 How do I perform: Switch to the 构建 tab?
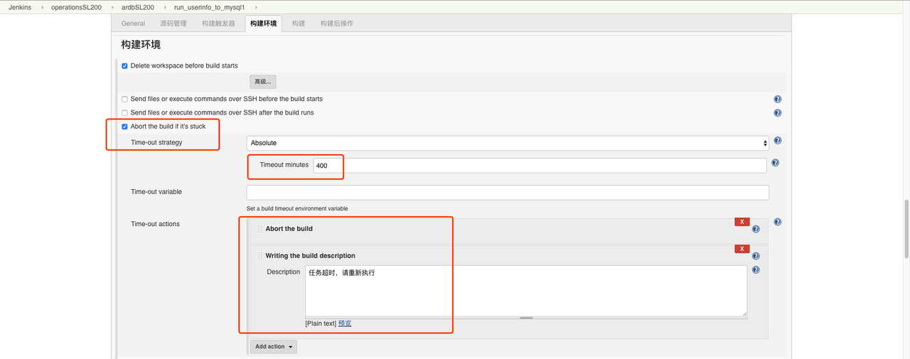point(299,23)
